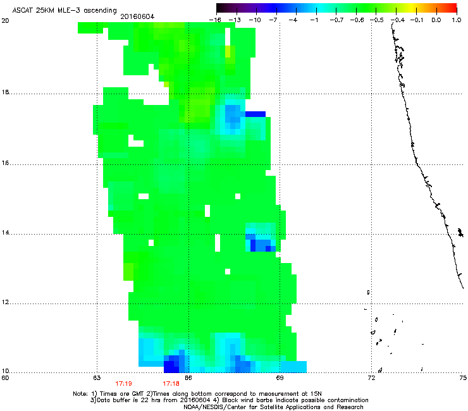Click the dark blue cell near 10N 65E
The width and height of the screenshot is (468, 411).
(171, 367)
